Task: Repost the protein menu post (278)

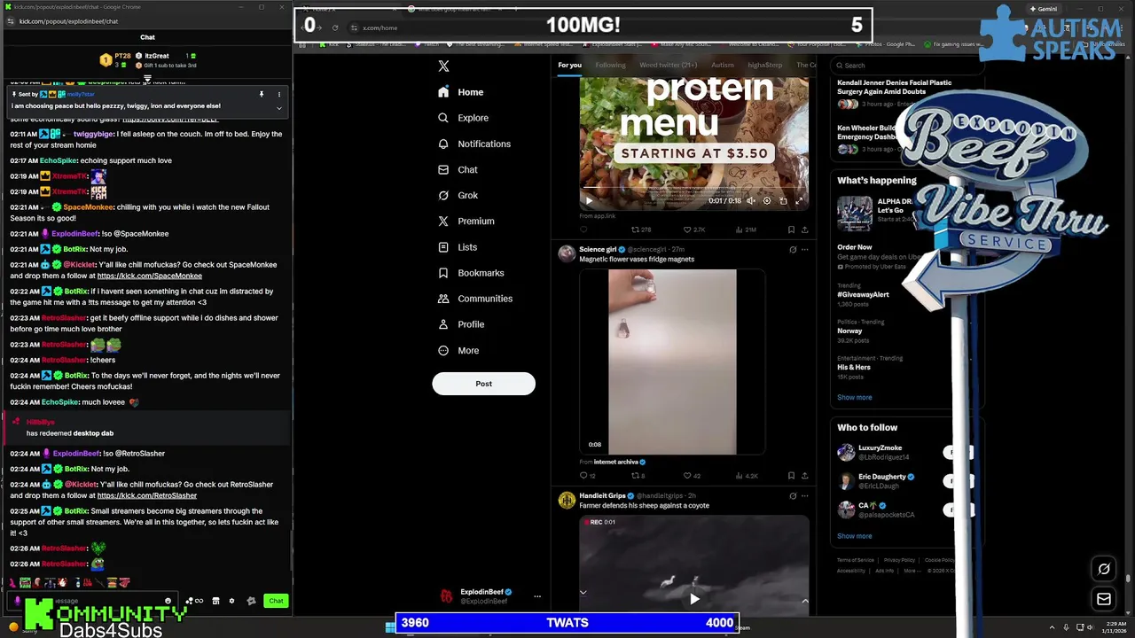Action: [639, 230]
